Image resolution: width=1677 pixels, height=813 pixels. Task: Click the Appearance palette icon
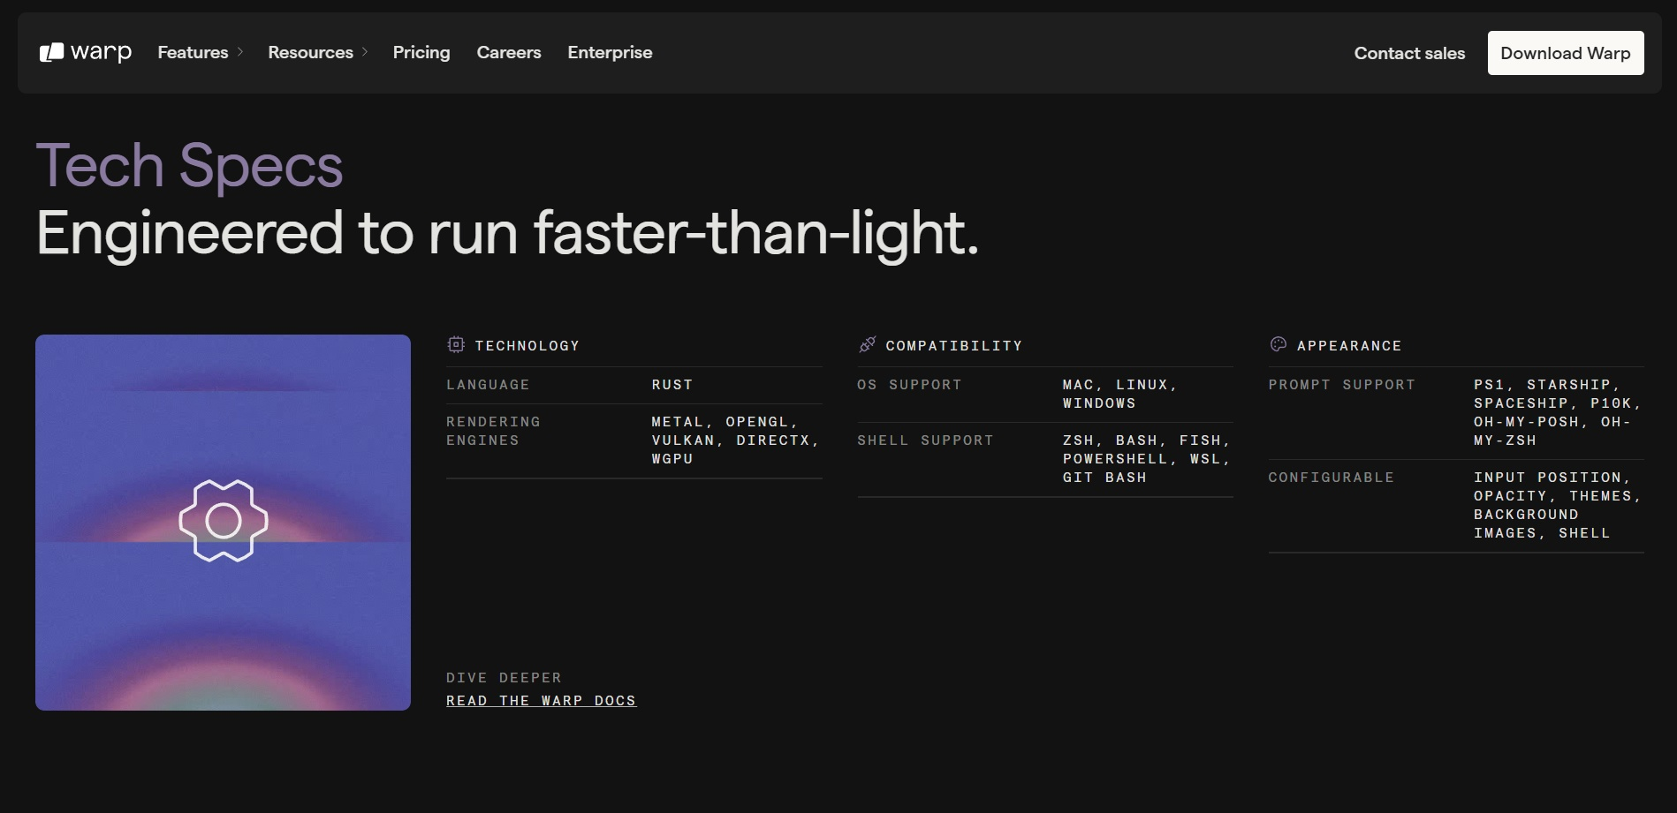1279,344
